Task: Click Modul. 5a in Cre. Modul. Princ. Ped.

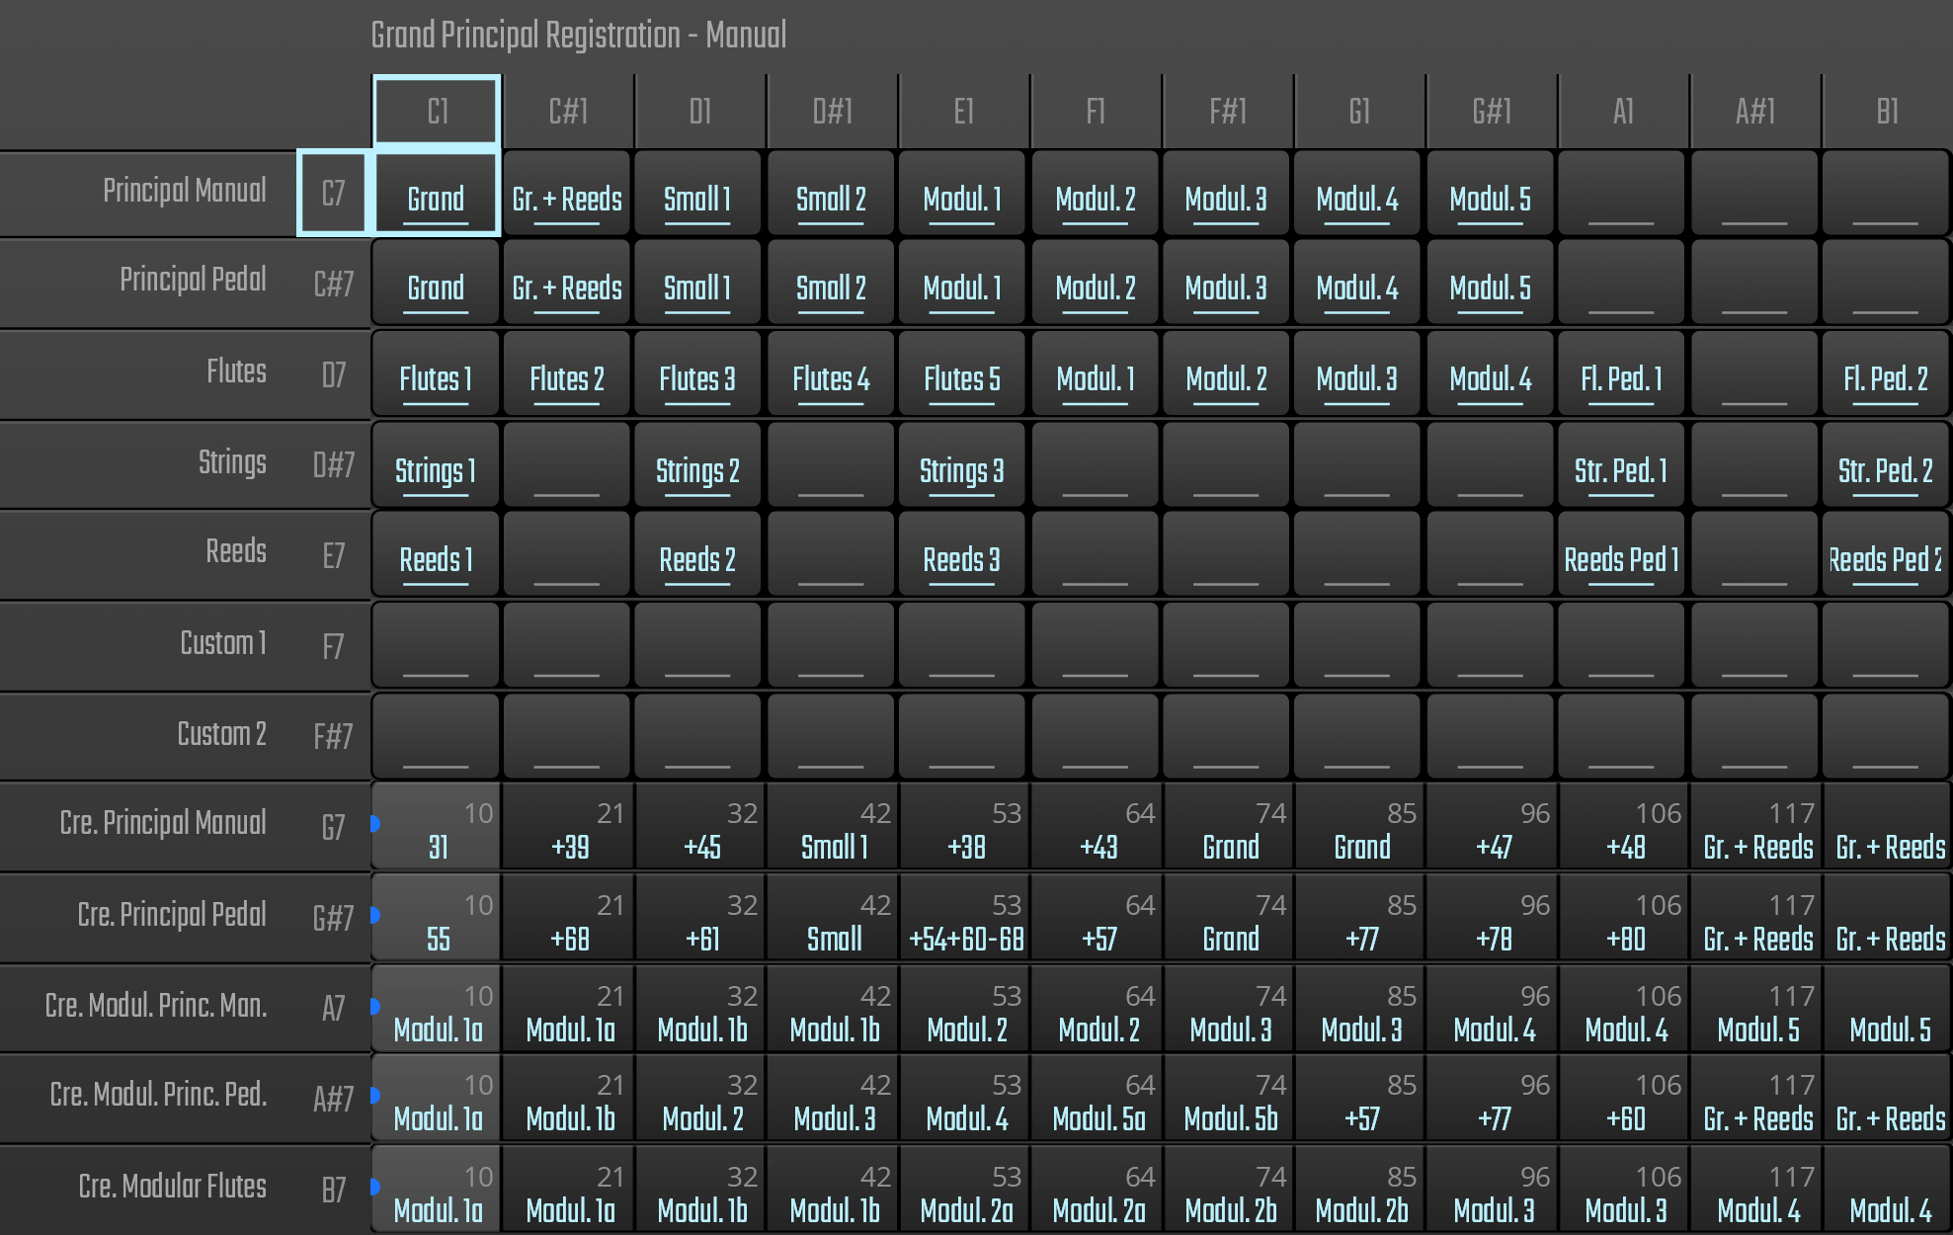Action: pos(1098,1102)
